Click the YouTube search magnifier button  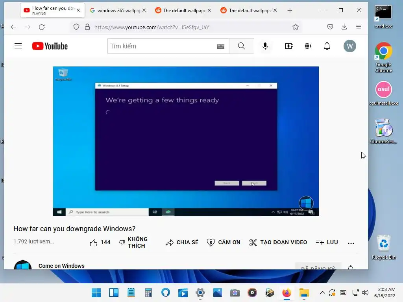coord(242,46)
